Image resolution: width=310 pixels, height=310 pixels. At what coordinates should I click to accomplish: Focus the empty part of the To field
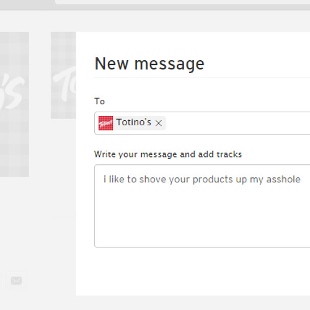[x=237, y=123]
